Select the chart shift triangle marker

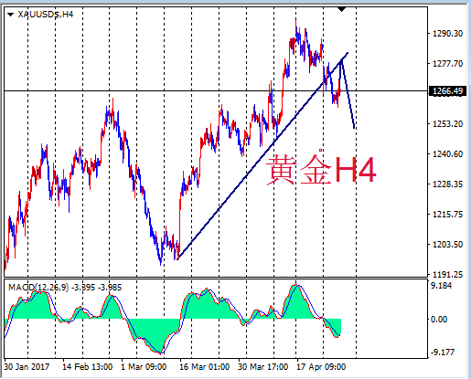[342, 10]
